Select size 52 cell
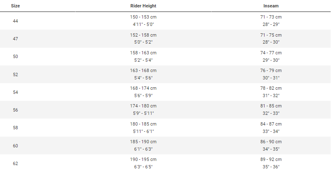This screenshot has width=336, height=177. click(16, 75)
